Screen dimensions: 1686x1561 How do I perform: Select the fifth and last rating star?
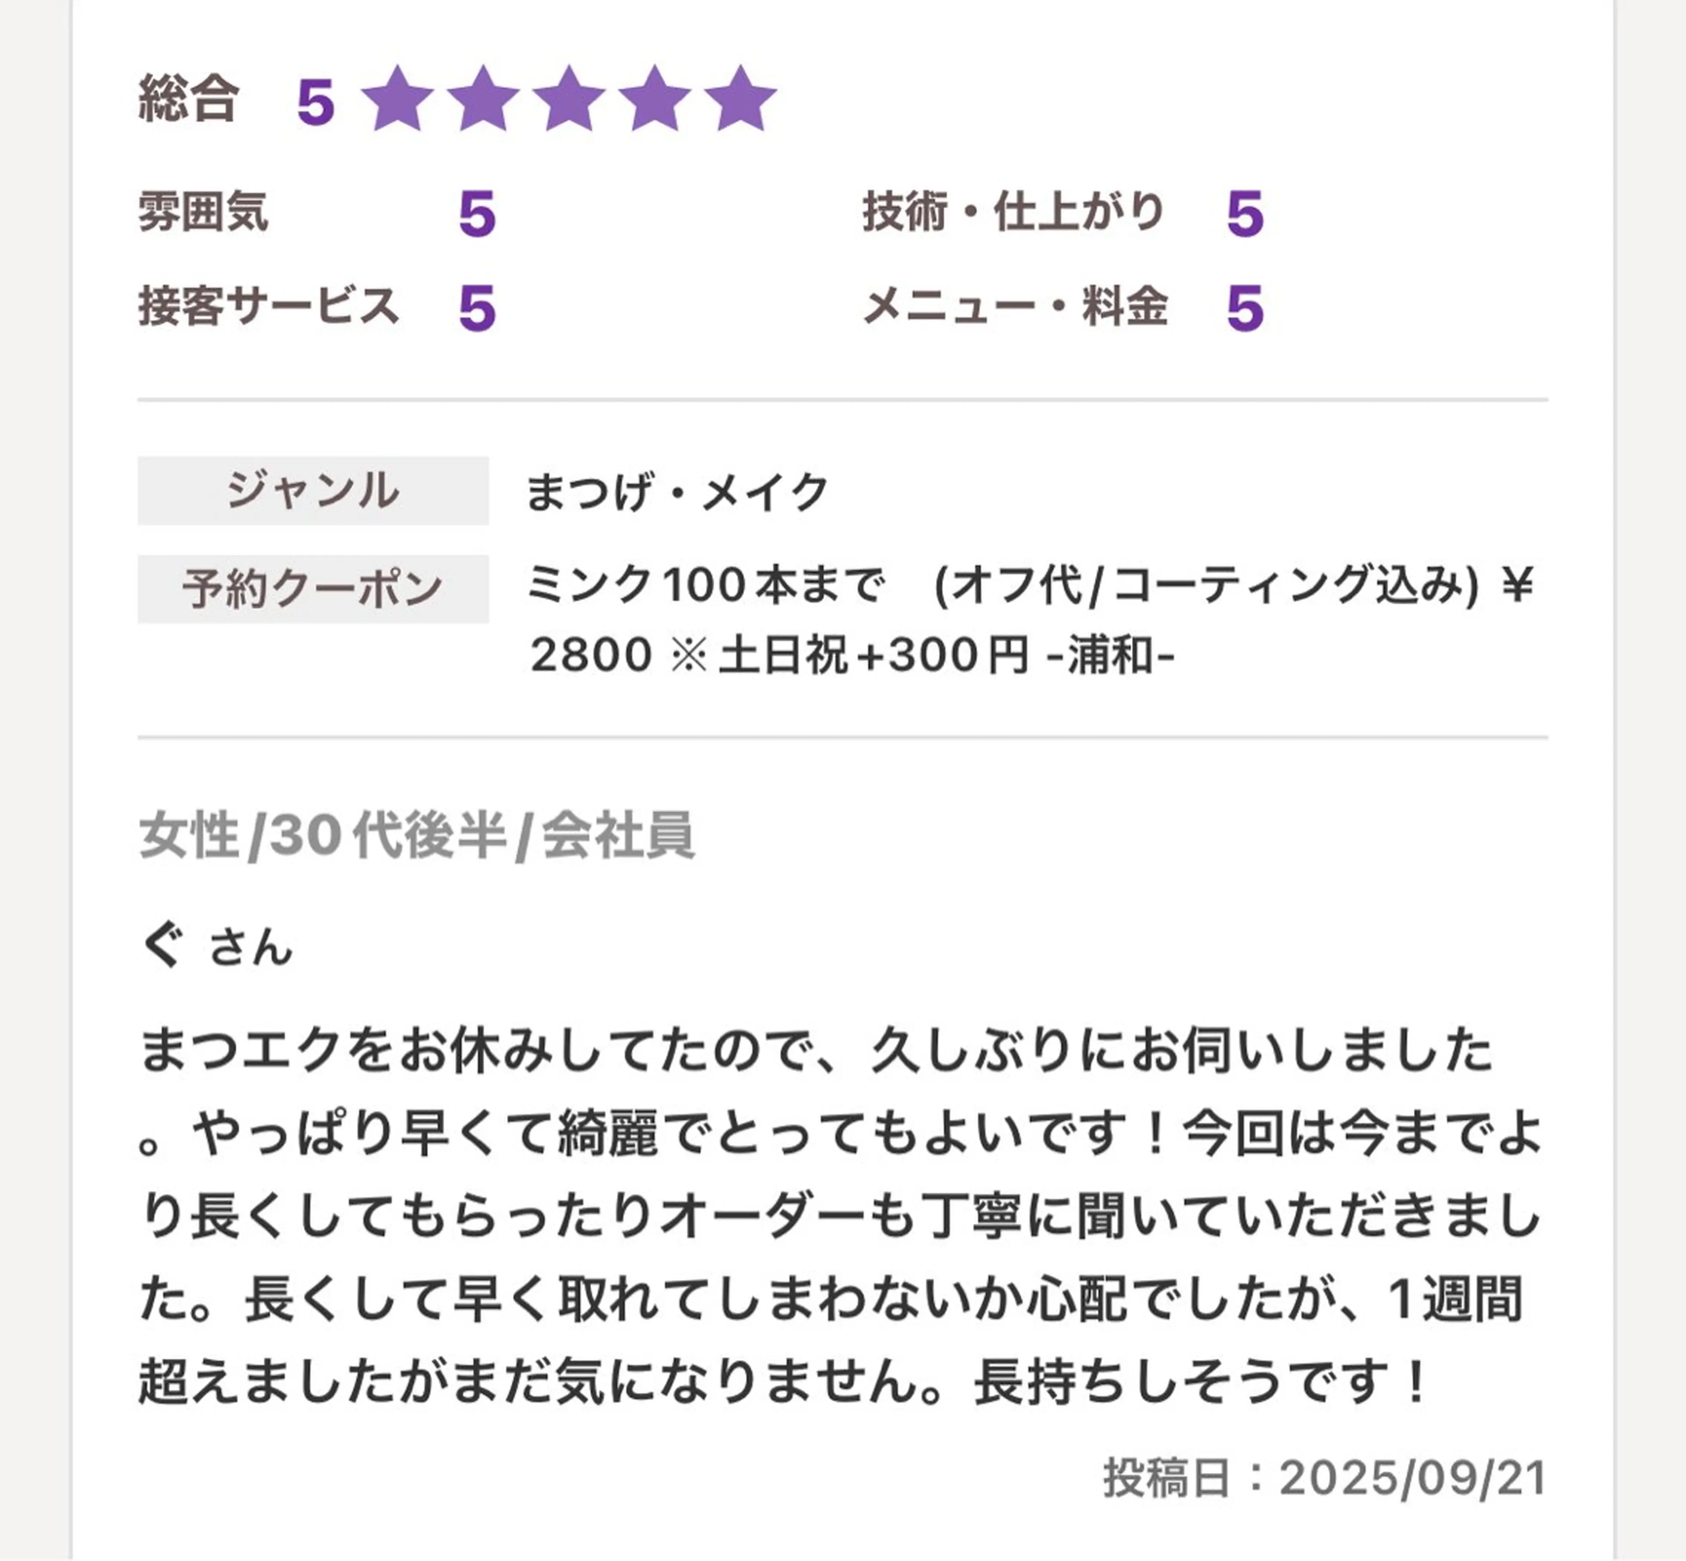pyautogui.click(x=740, y=100)
